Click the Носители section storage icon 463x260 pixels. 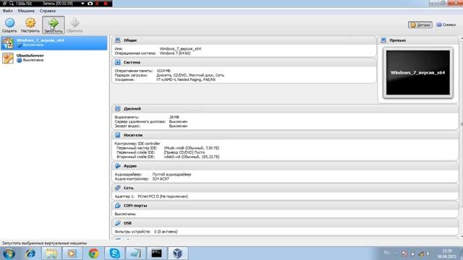click(117, 135)
